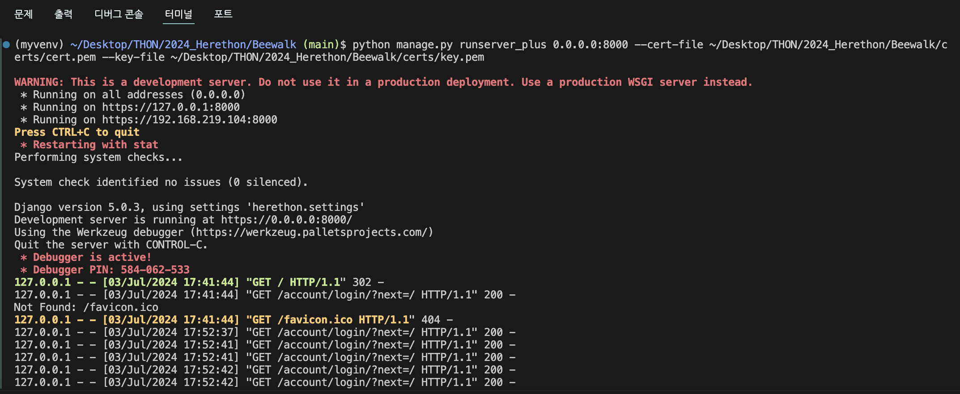Click the red WARNING development server line

383,82
